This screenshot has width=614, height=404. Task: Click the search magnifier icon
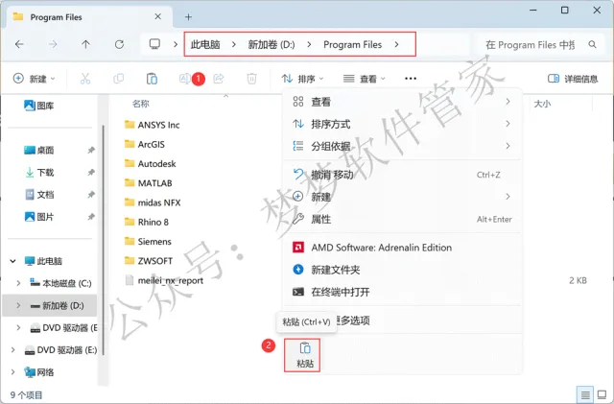pyautogui.click(x=593, y=45)
